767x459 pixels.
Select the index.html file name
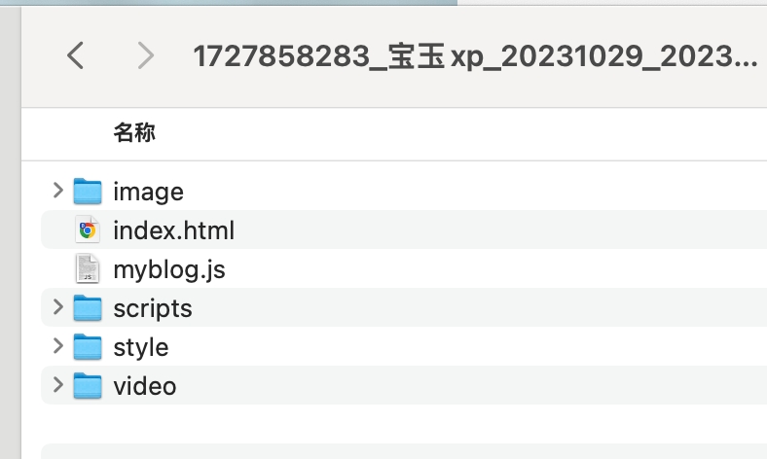point(173,231)
